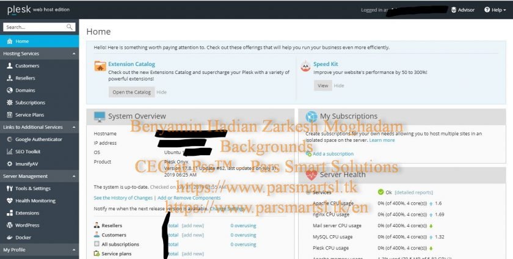Select the Google Authenticator icon
The image size is (513, 259).
9,139
